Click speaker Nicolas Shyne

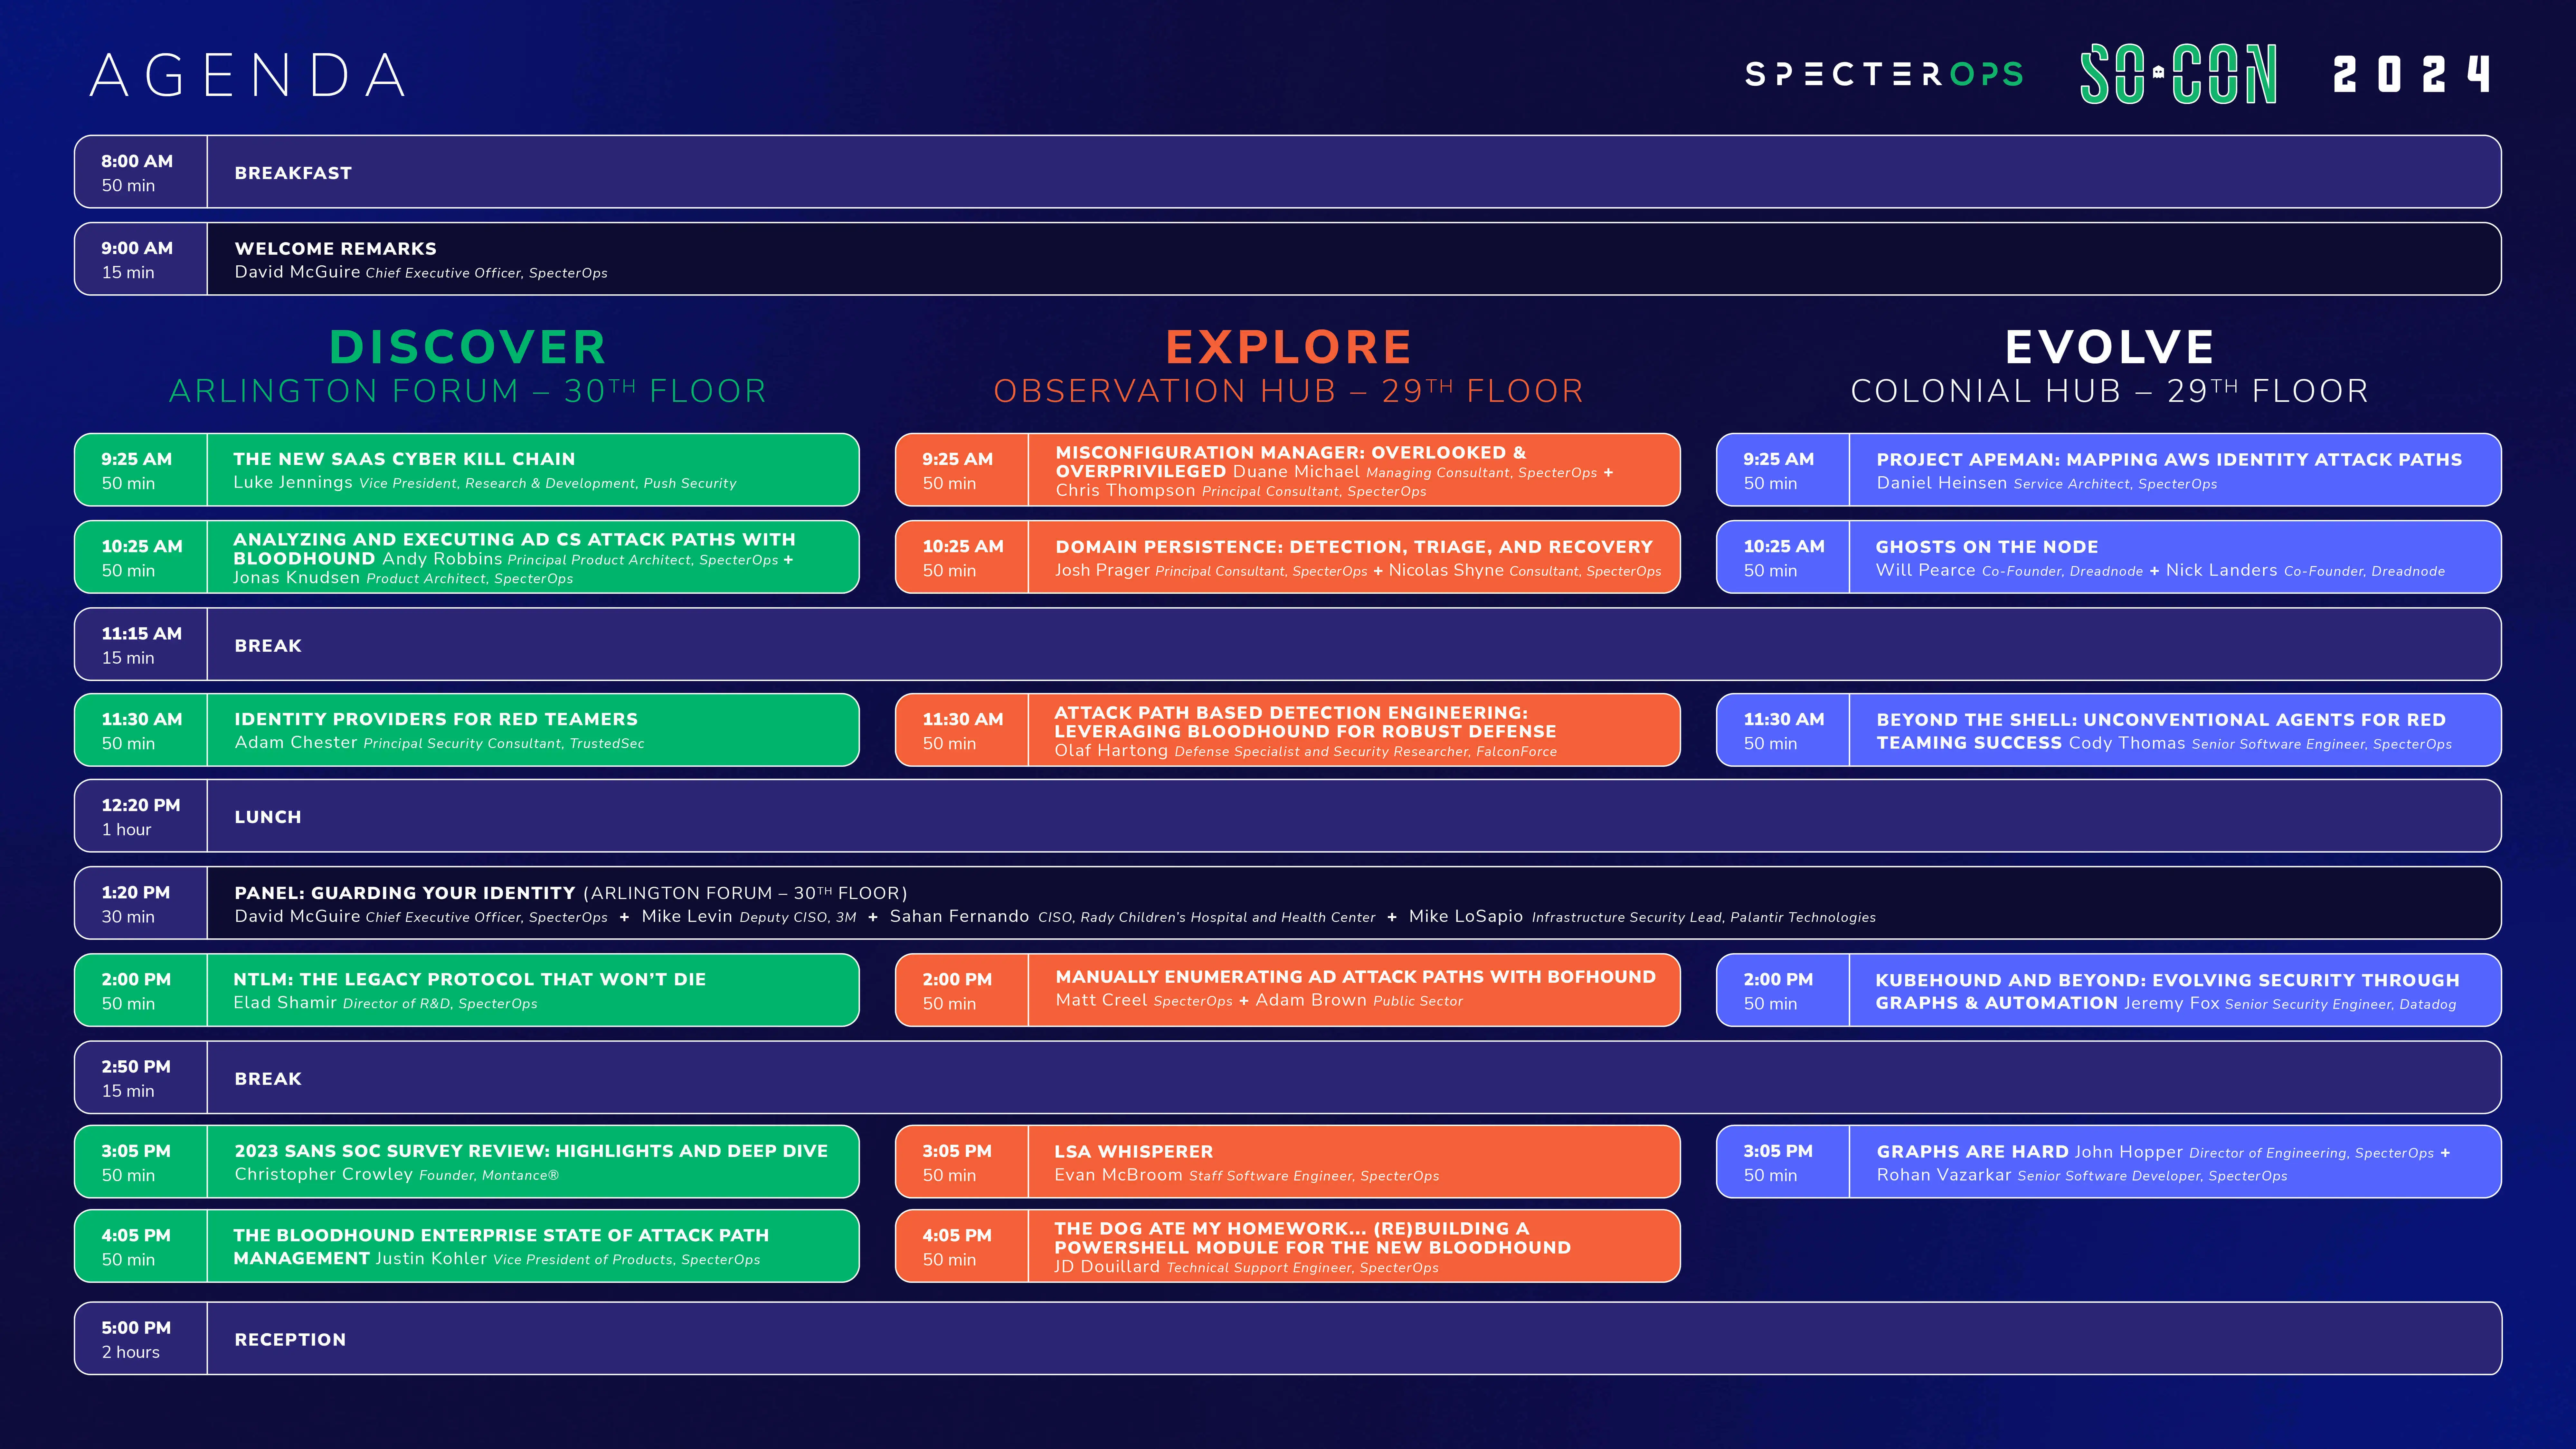coord(1446,570)
